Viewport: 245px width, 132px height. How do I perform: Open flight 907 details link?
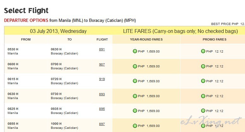(x=102, y=64)
